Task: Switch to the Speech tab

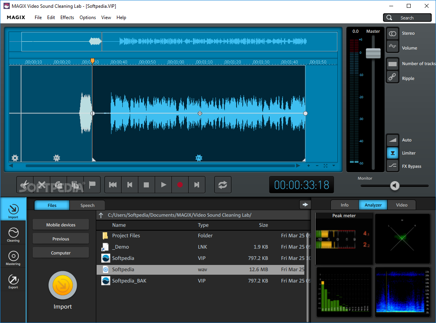Action: [87, 205]
